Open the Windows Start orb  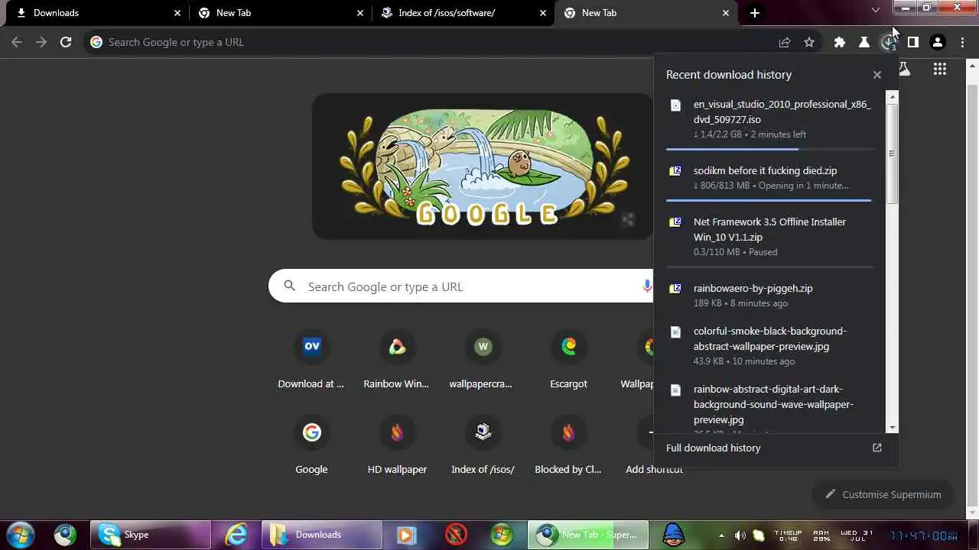[21, 535]
